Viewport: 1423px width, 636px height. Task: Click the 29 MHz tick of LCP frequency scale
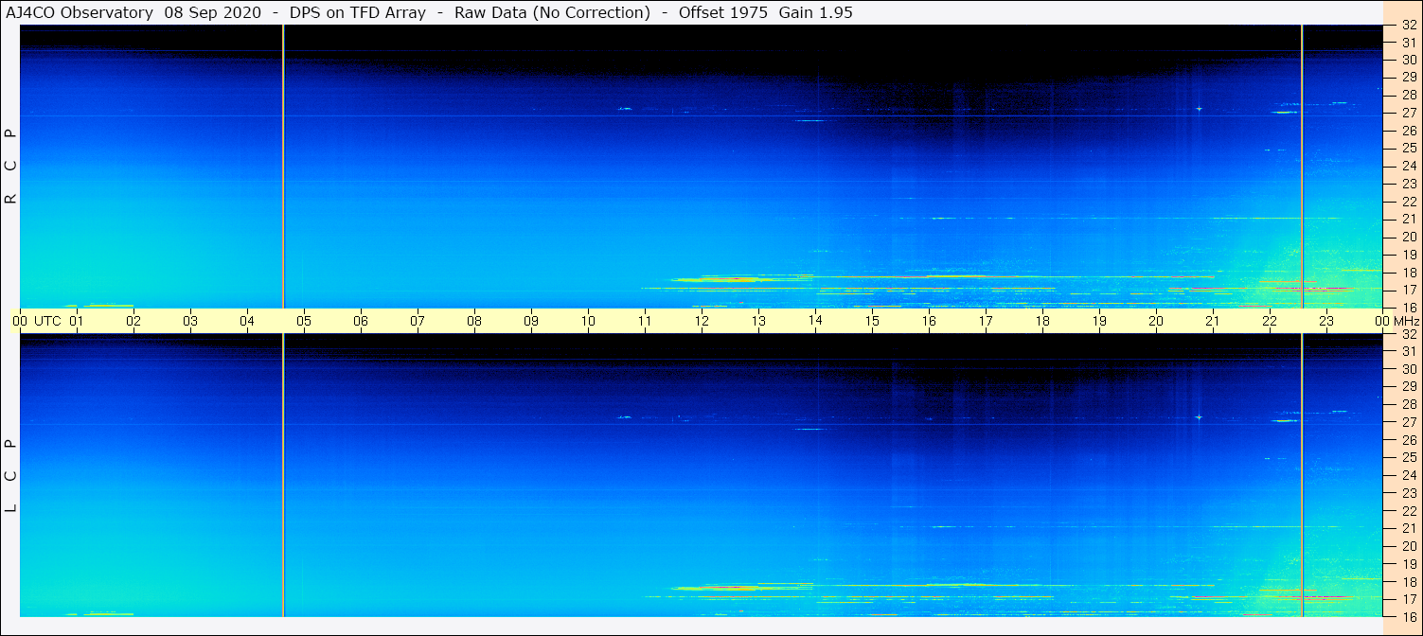pos(1408,387)
